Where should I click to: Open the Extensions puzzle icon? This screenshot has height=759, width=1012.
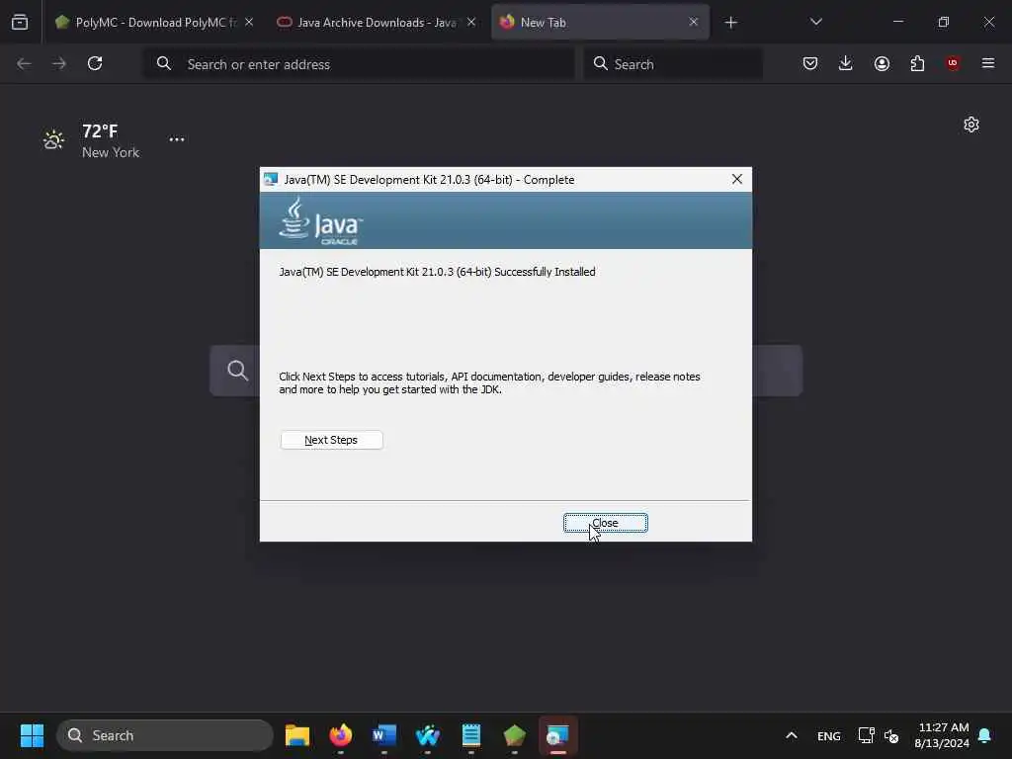[x=917, y=63]
